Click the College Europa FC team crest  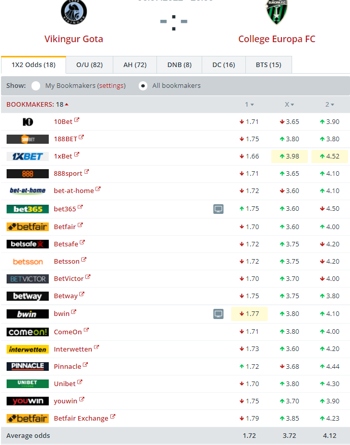click(277, 11)
